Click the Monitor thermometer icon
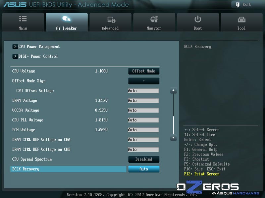The image size is (265, 198). [154, 19]
